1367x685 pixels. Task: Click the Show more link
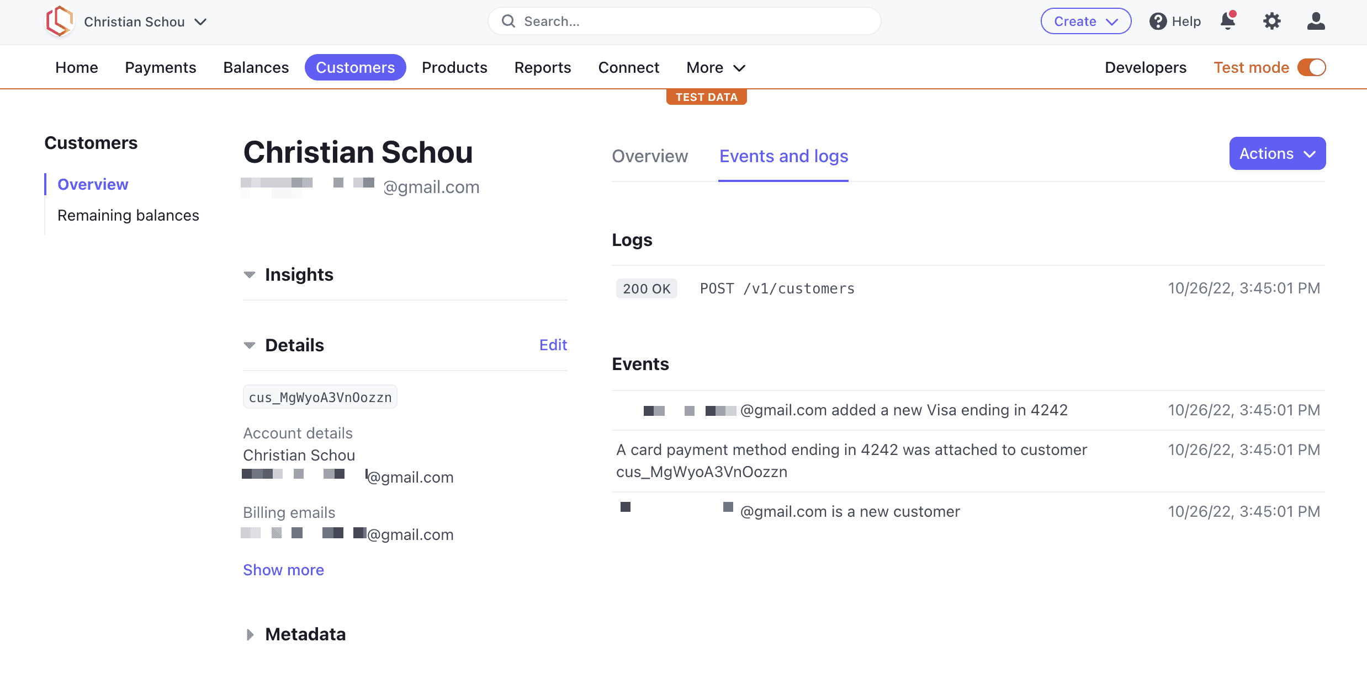tap(283, 570)
